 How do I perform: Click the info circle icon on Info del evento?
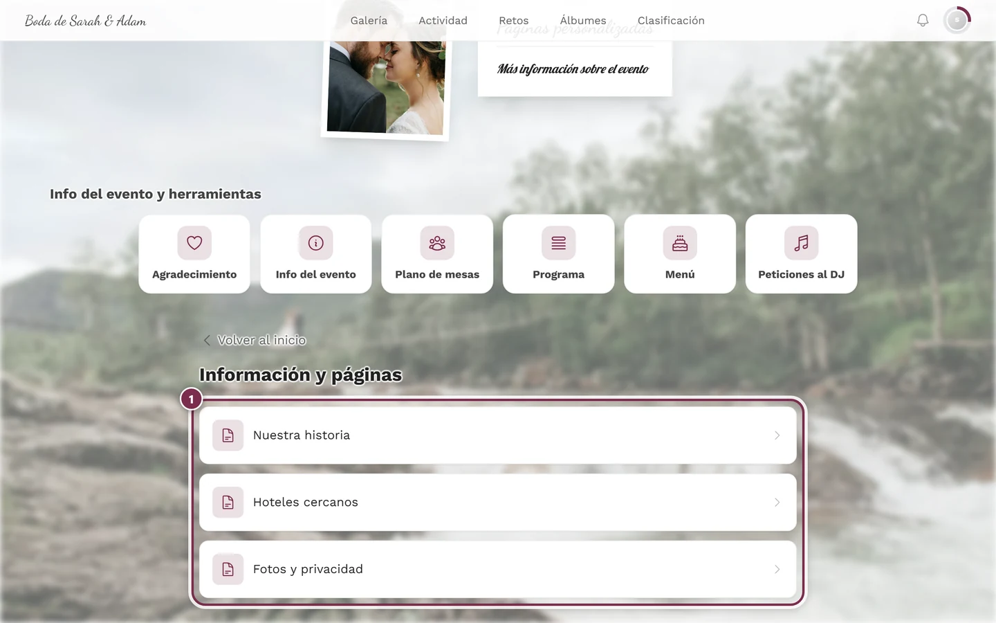click(x=316, y=243)
